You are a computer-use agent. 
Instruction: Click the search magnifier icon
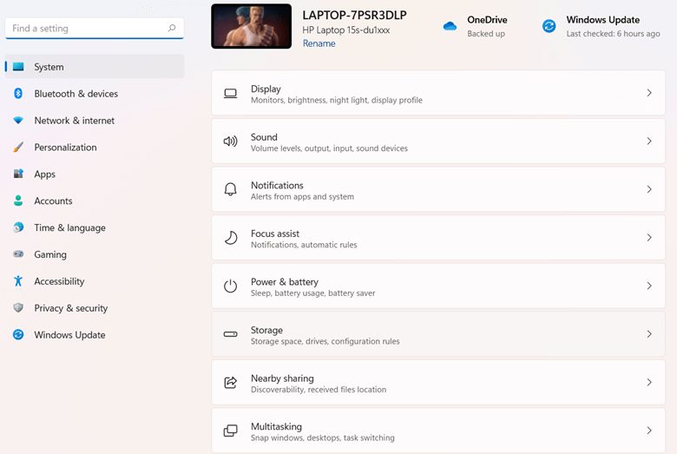pyautogui.click(x=172, y=28)
